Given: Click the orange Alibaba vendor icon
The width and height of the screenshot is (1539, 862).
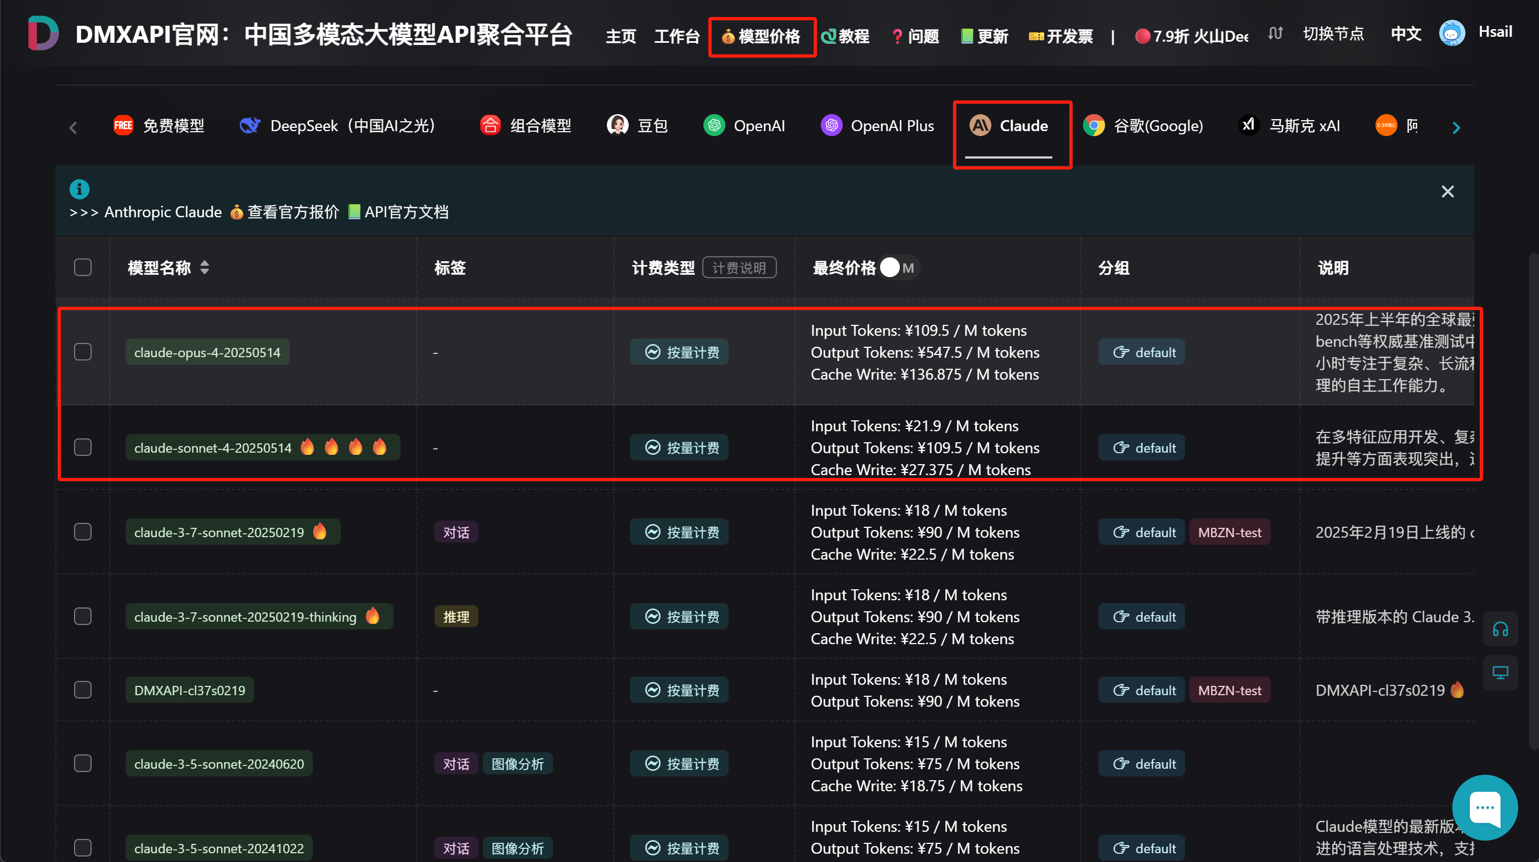Looking at the screenshot, I should coord(1386,126).
